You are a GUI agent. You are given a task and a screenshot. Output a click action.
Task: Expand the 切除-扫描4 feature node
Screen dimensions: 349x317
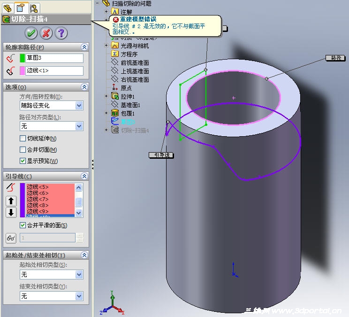106,130
